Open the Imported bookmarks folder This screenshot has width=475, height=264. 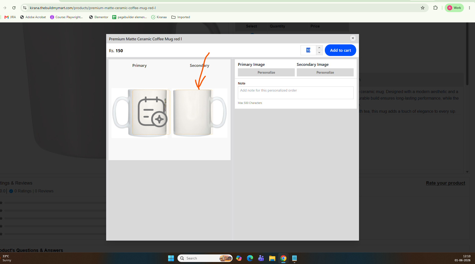pos(180,17)
